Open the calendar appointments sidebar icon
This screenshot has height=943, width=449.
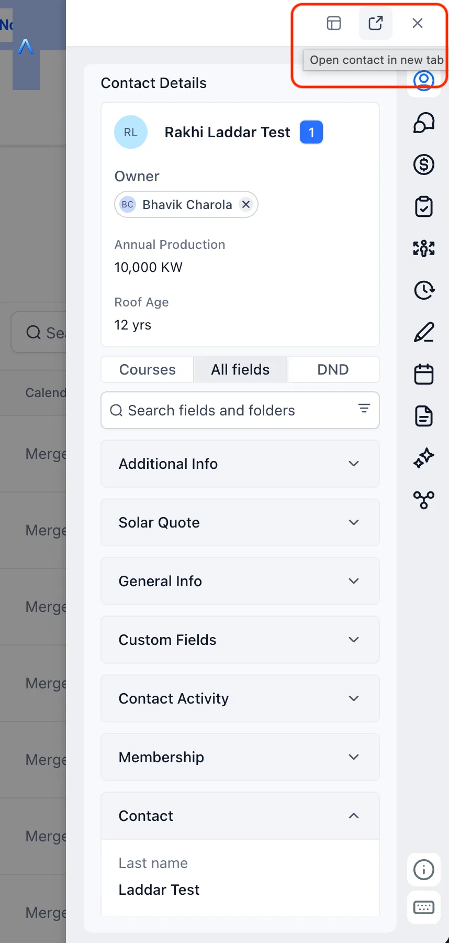(424, 374)
